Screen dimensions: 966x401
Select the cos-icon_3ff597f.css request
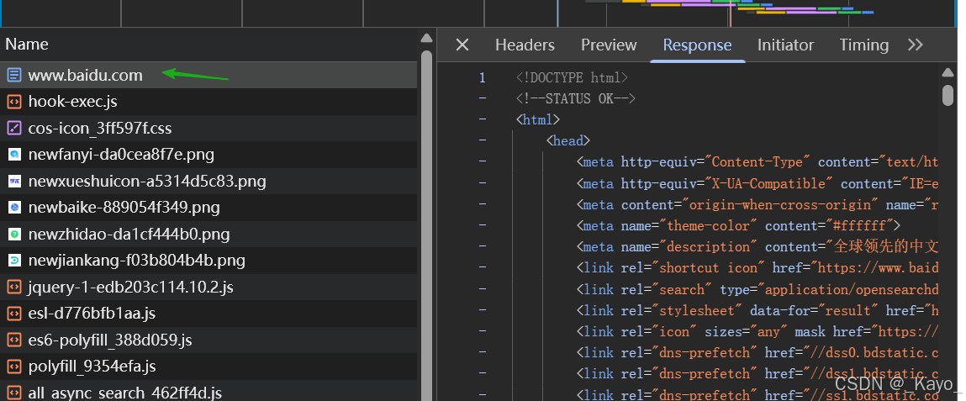[209, 128]
